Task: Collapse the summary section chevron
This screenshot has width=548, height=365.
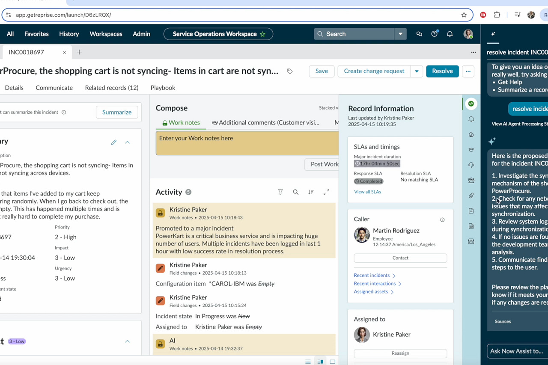Action: pyautogui.click(x=128, y=142)
